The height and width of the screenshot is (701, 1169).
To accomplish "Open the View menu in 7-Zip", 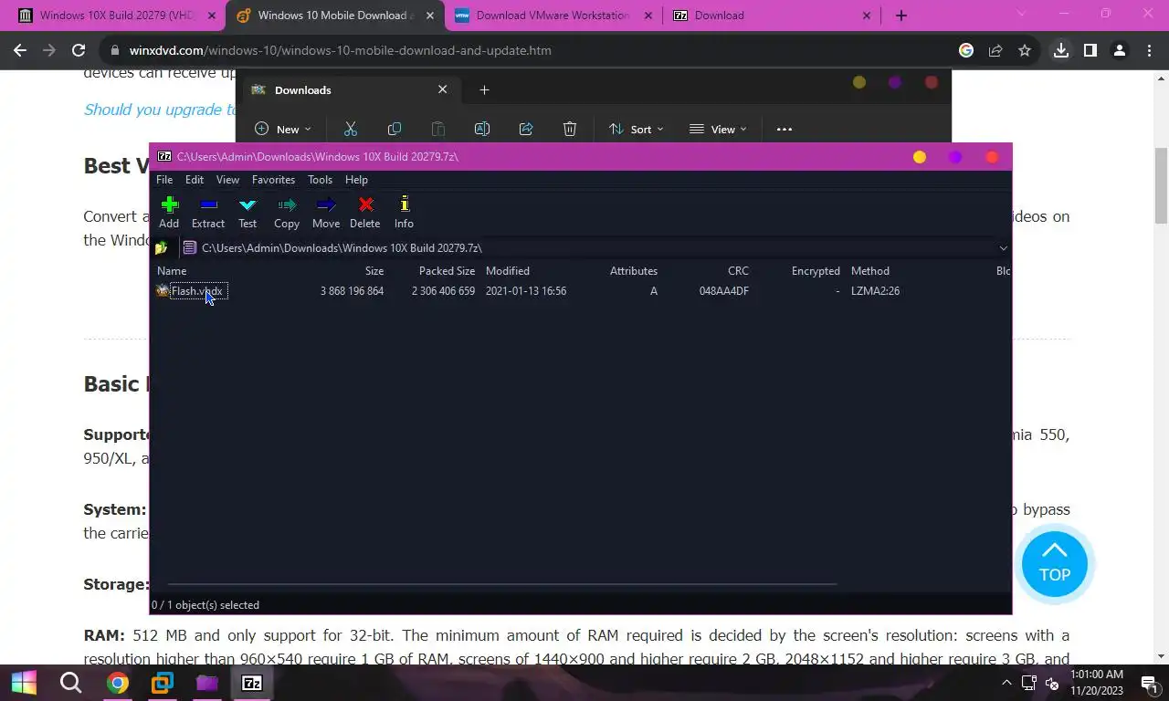I will [227, 180].
